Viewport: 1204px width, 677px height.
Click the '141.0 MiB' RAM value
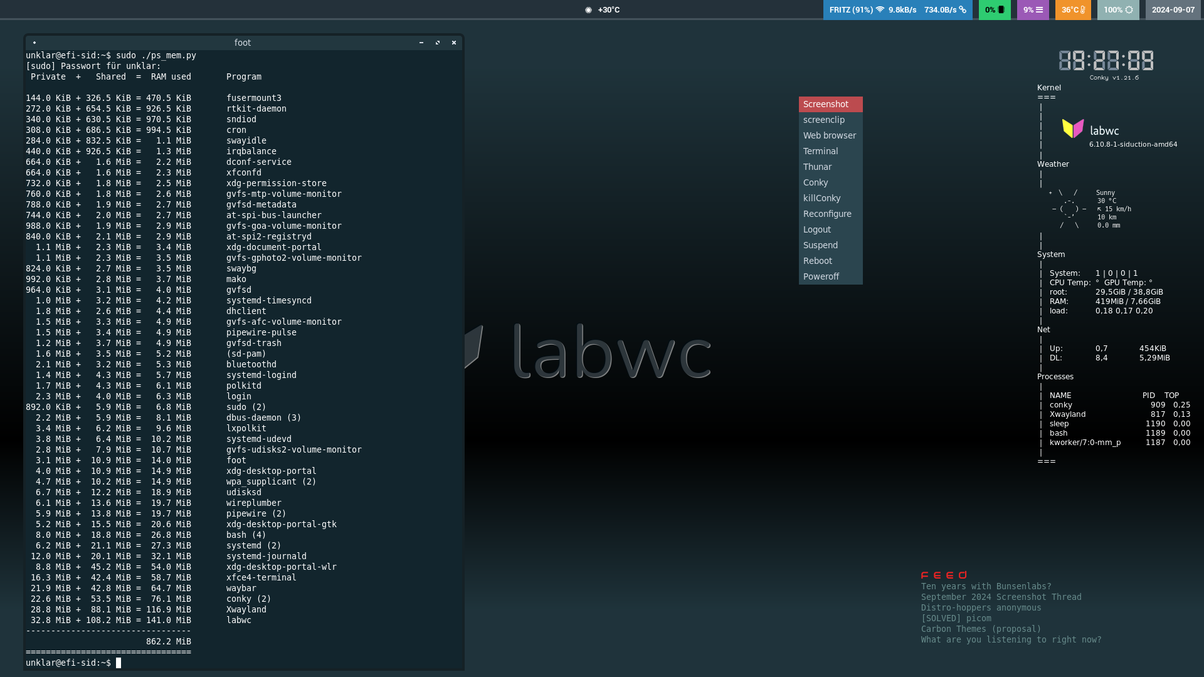pyautogui.click(x=169, y=620)
